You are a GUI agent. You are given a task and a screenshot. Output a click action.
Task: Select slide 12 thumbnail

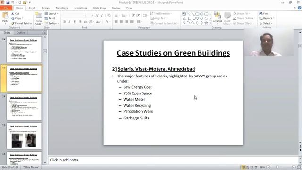(24, 50)
